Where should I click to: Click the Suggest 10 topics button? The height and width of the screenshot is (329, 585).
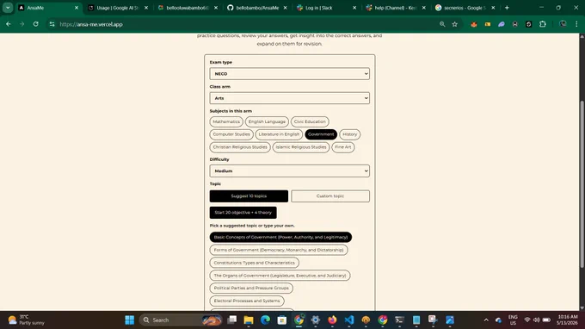pyautogui.click(x=249, y=196)
